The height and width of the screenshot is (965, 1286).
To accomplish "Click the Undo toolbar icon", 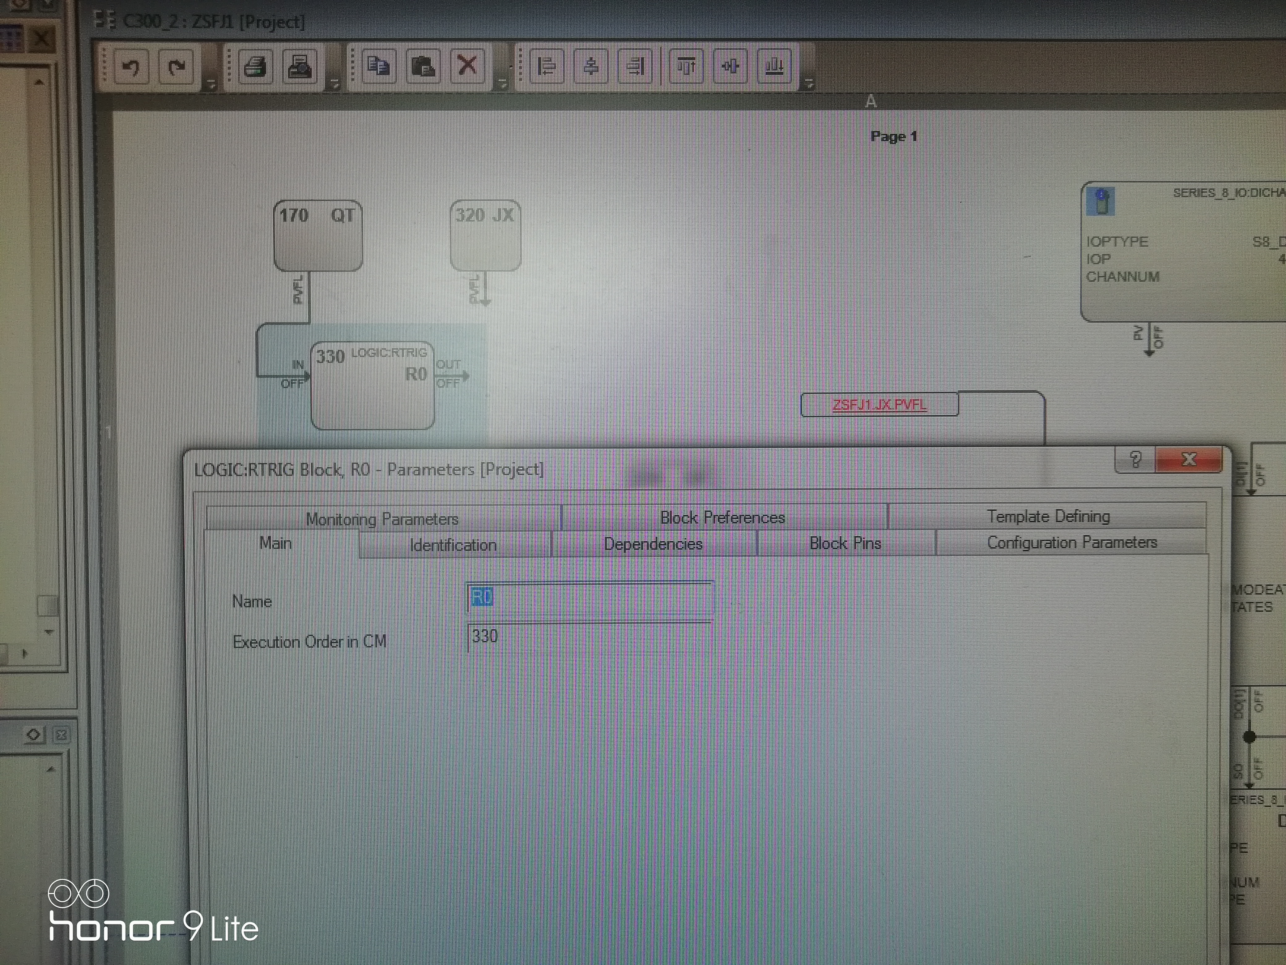I will click(x=131, y=67).
